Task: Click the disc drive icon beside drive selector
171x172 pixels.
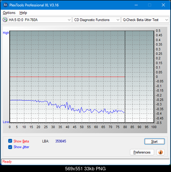Action: [5, 20]
